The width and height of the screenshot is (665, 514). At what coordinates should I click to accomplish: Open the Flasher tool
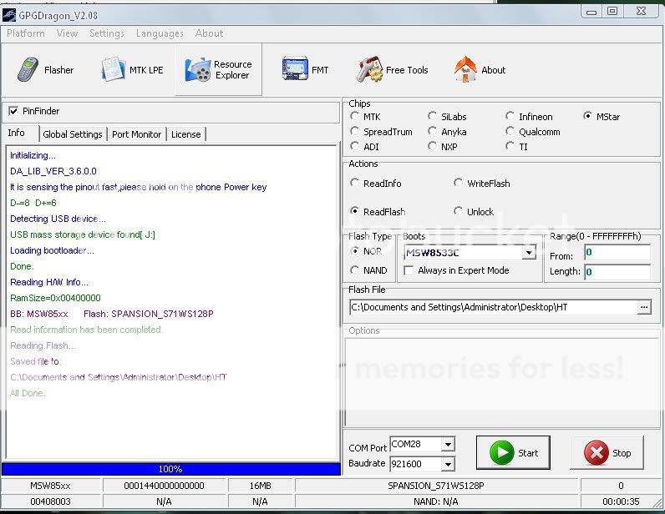[x=46, y=70]
